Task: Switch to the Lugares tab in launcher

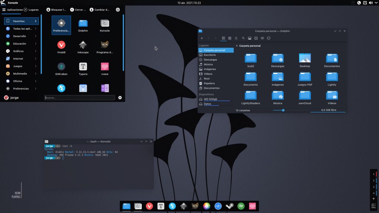Action: click(31, 10)
